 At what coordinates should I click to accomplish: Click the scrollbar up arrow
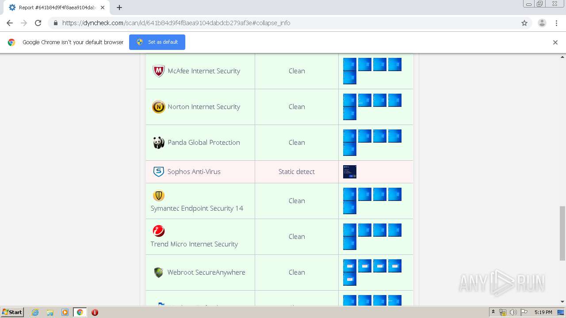tap(562, 57)
